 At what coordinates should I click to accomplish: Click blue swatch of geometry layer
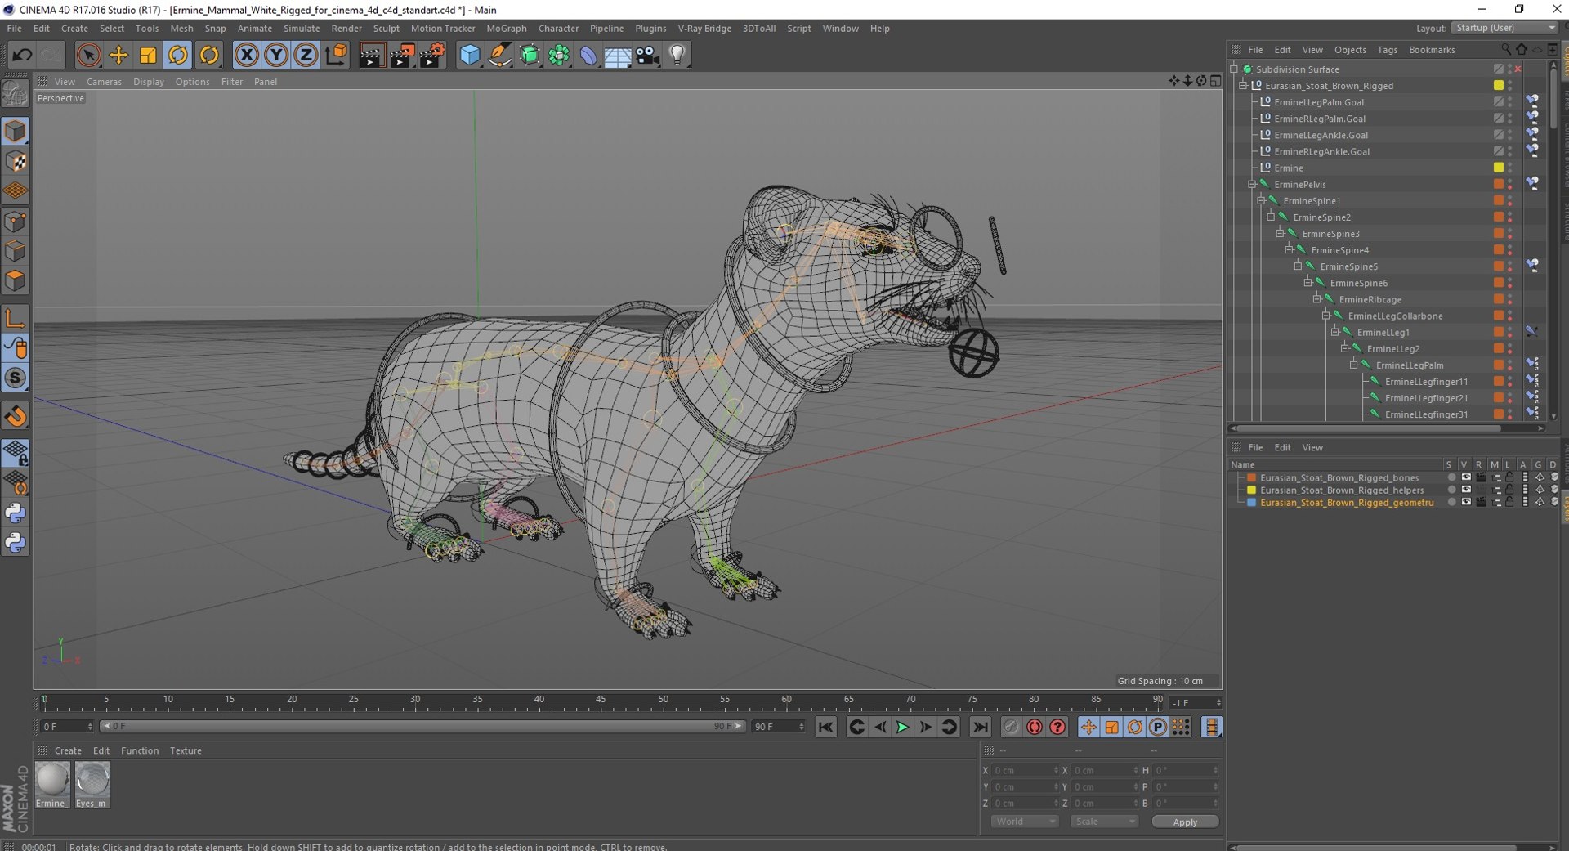click(x=1250, y=502)
